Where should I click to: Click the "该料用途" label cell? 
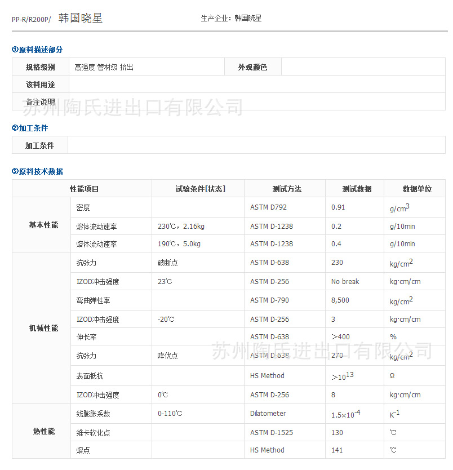(x=41, y=85)
